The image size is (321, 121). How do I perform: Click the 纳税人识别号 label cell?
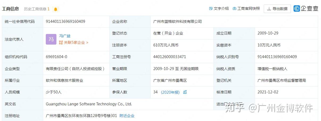tap(234, 57)
